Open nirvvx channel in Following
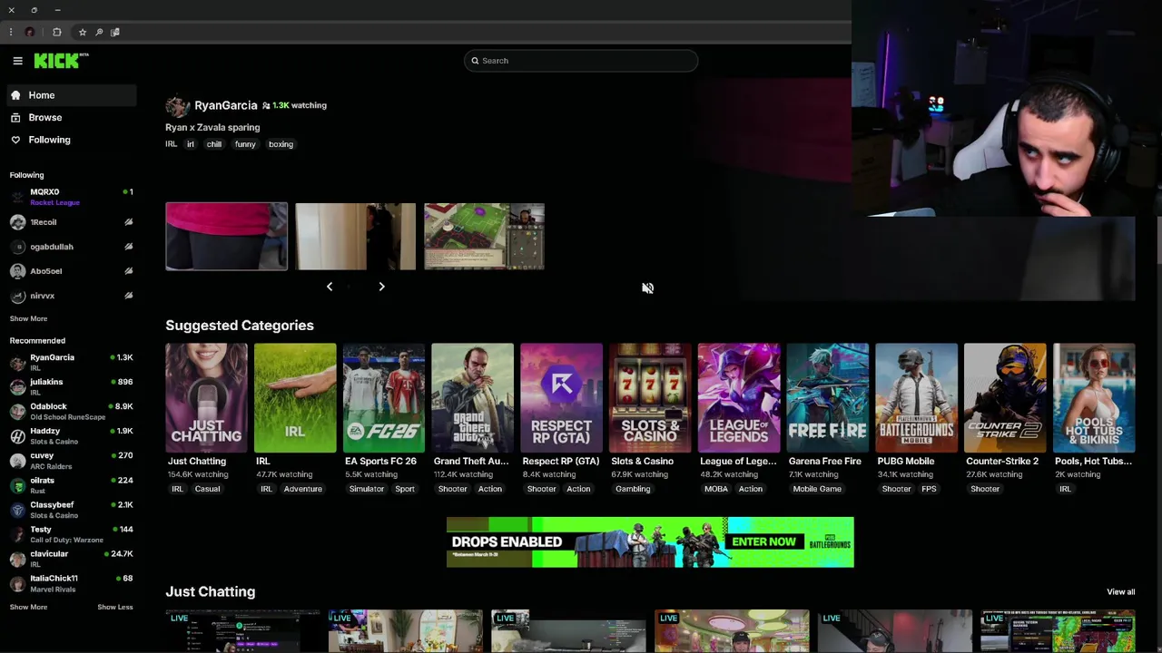The height and width of the screenshot is (653, 1162). click(72, 296)
